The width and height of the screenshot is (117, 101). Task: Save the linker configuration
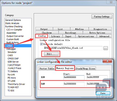click(x=103, y=93)
